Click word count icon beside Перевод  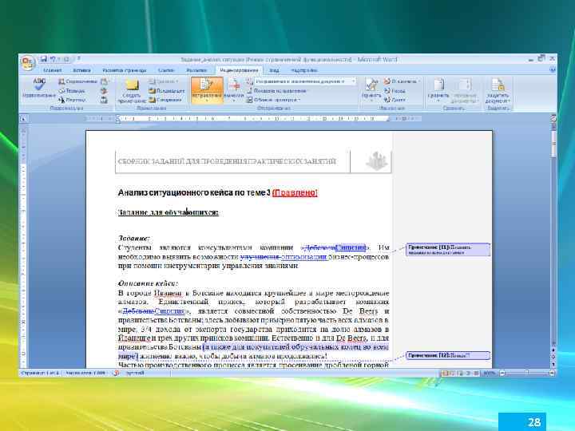click(104, 100)
